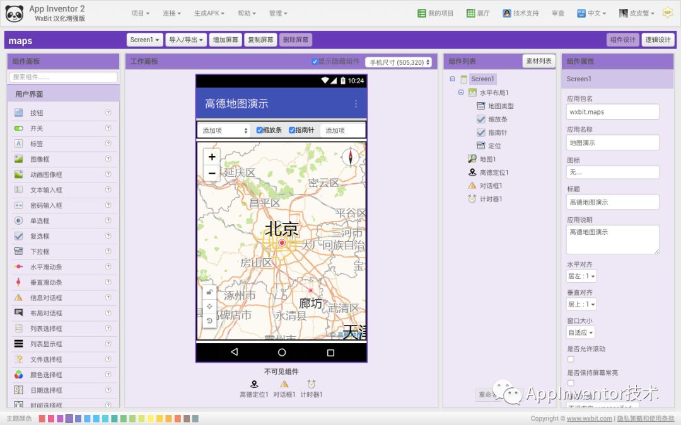The height and width of the screenshot is (425, 681).
Task: Select the 列表显示框 list view icon
Action: click(19, 344)
